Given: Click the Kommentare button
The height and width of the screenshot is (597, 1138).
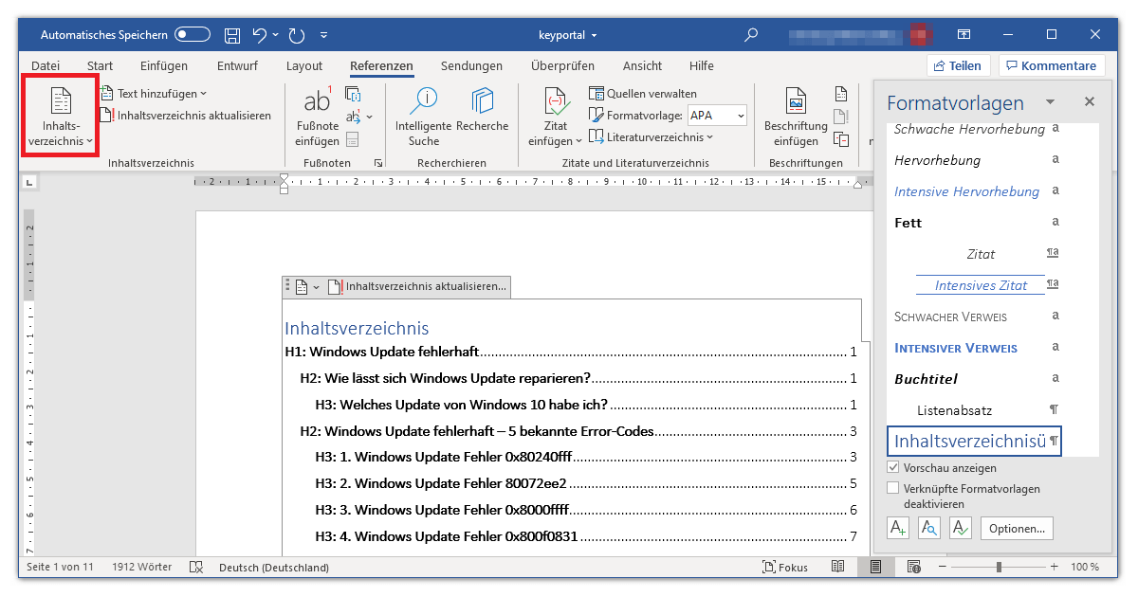Looking at the screenshot, I should pos(1052,65).
